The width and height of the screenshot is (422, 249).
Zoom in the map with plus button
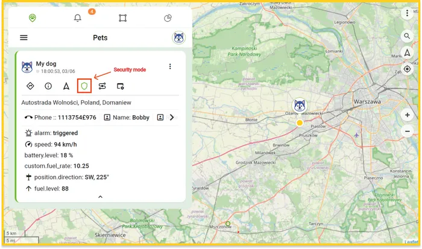tap(407, 115)
